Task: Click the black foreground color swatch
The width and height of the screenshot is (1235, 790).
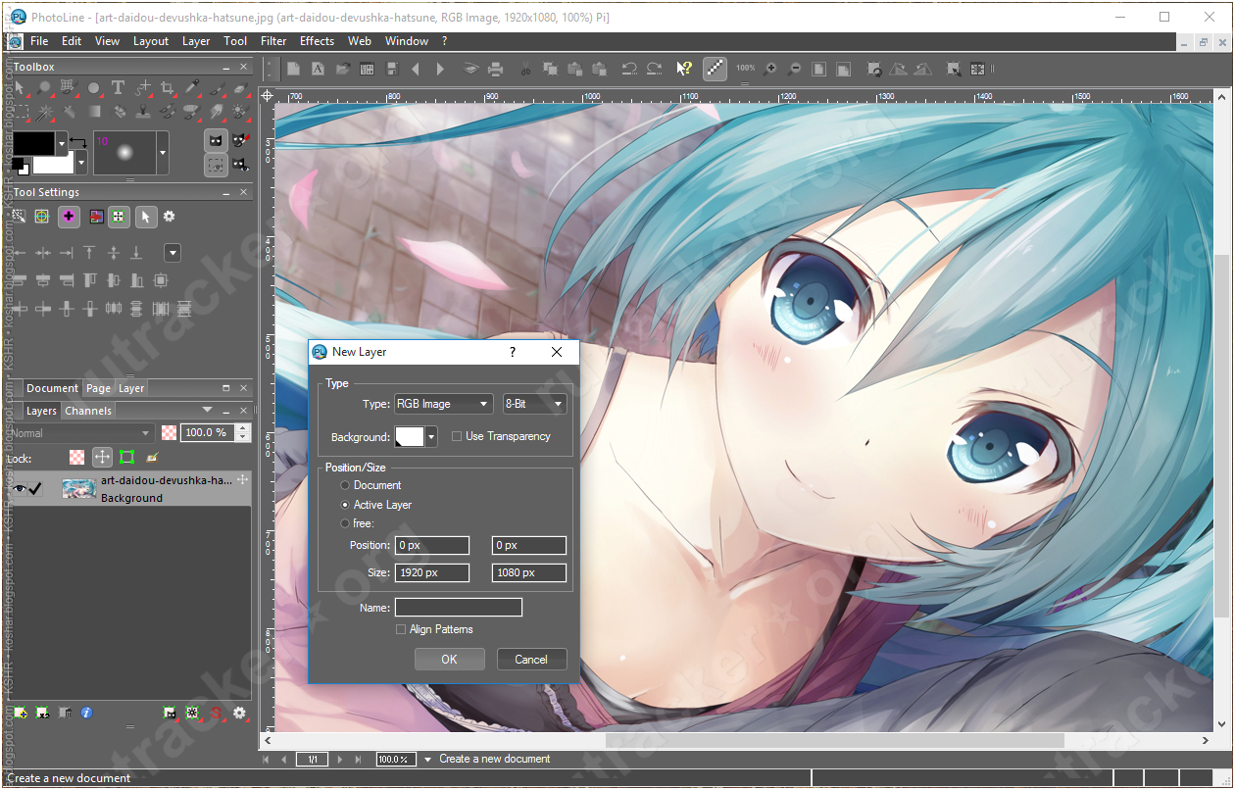Action: (x=33, y=143)
